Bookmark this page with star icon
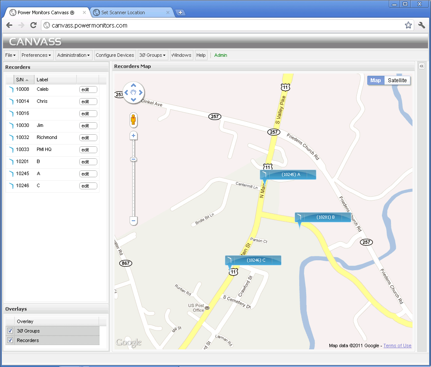The width and height of the screenshot is (431, 367). tap(408, 25)
